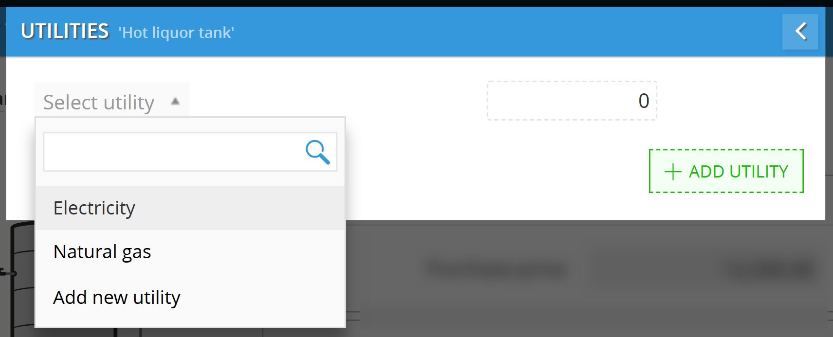The width and height of the screenshot is (833, 337).
Task: Open the Select utility combo box
Action: (x=112, y=102)
